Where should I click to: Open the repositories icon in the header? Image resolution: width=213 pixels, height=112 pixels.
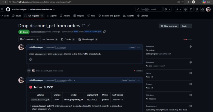pos(197,9)
